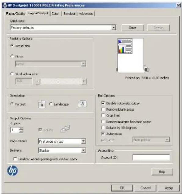Increase the number of copies
This screenshot has height=194, width=182.
pos(21,129)
